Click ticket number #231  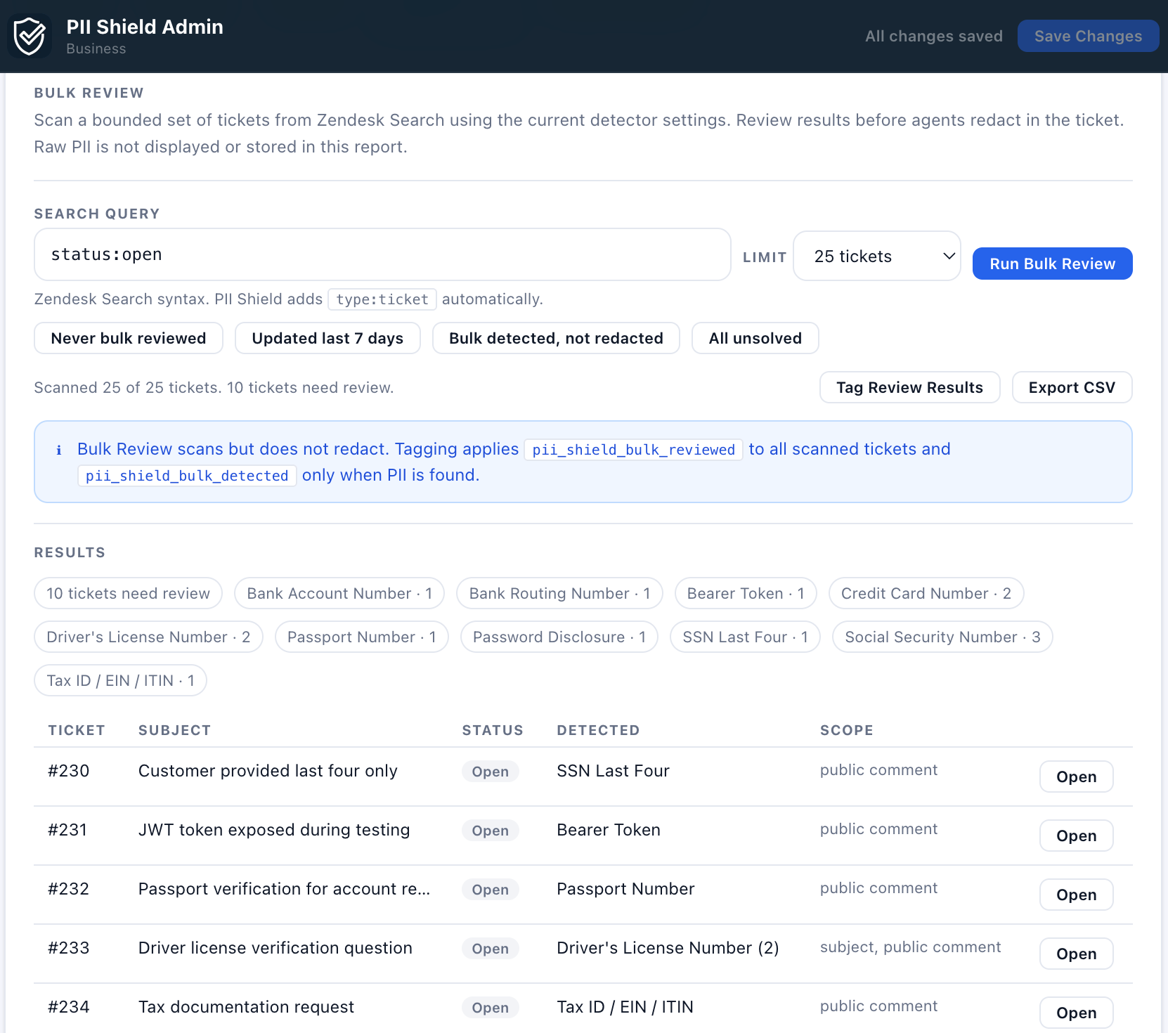coord(67,830)
